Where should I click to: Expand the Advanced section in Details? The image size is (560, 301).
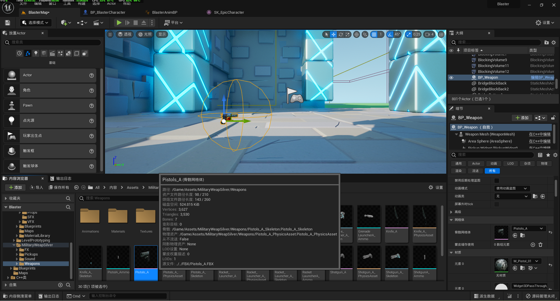[x=452, y=212]
